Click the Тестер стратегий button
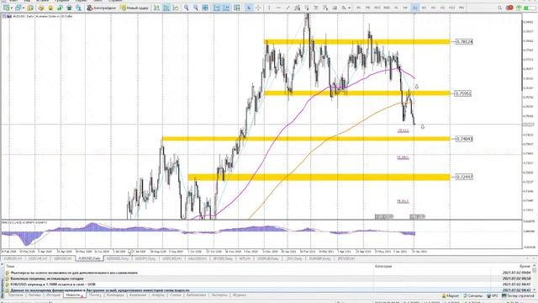The width and height of the screenshot is (538, 303). (x=518, y=295)
